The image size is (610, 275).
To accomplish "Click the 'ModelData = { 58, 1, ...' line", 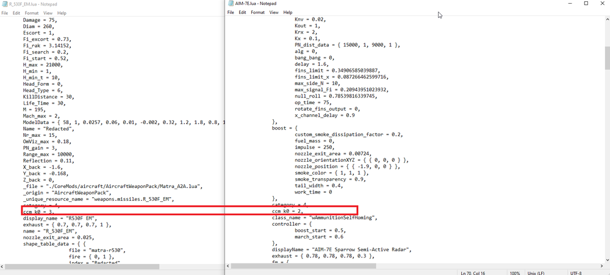I will (124, 122).
